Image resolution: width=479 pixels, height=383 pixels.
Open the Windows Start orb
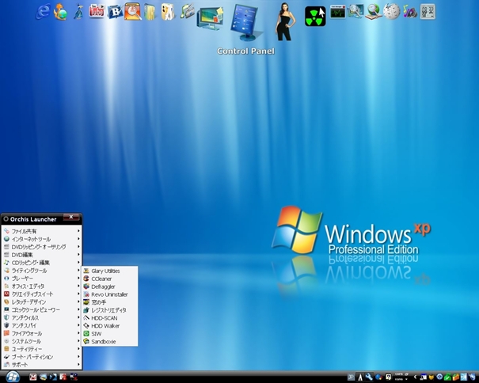pyautogui.click(x=13, y=377)
